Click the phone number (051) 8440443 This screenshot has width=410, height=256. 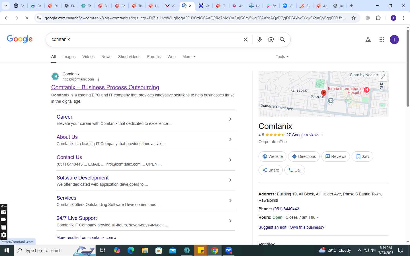click(286, 209)
